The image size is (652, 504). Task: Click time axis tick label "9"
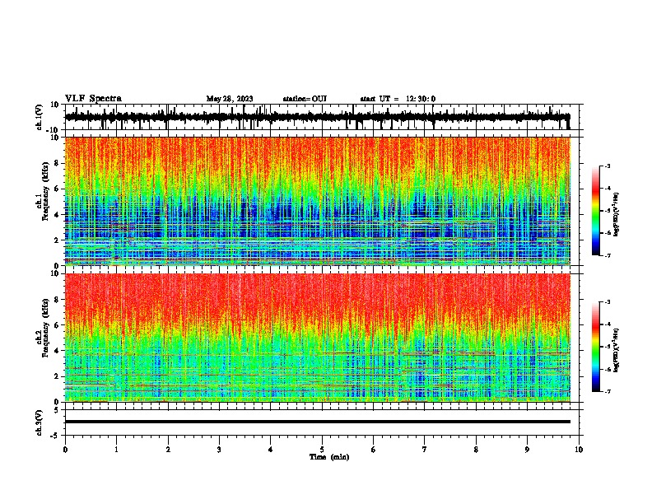[x=527, y=450]
